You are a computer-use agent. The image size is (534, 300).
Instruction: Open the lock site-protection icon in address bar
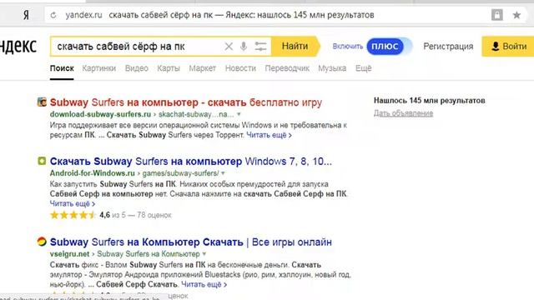click(497, 15)
